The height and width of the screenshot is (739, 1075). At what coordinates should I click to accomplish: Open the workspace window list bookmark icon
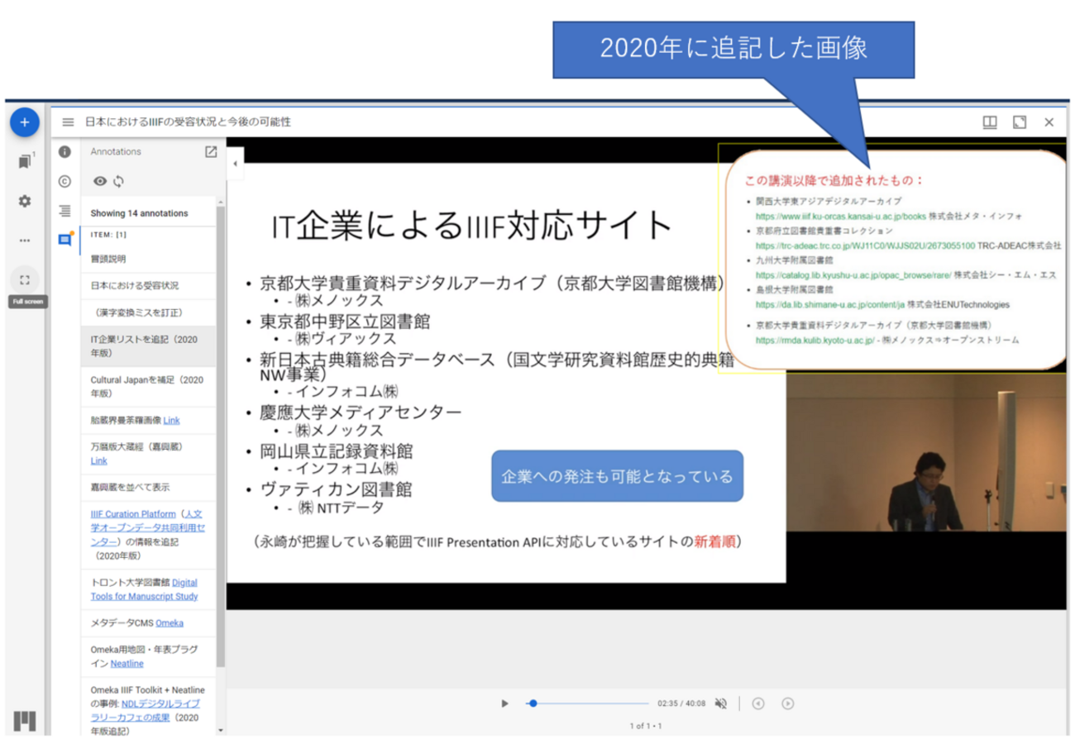point(25,161)
